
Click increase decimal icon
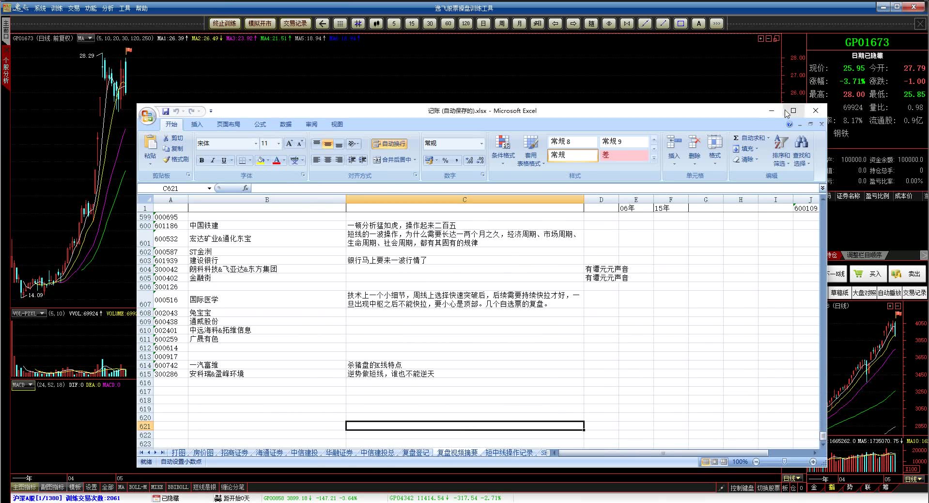469,160
